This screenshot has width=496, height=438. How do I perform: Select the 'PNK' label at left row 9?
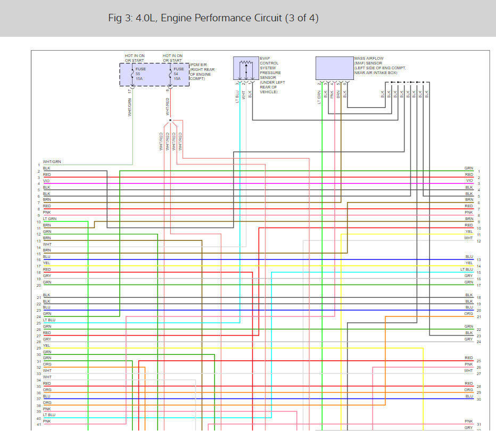tap(47, 212)
